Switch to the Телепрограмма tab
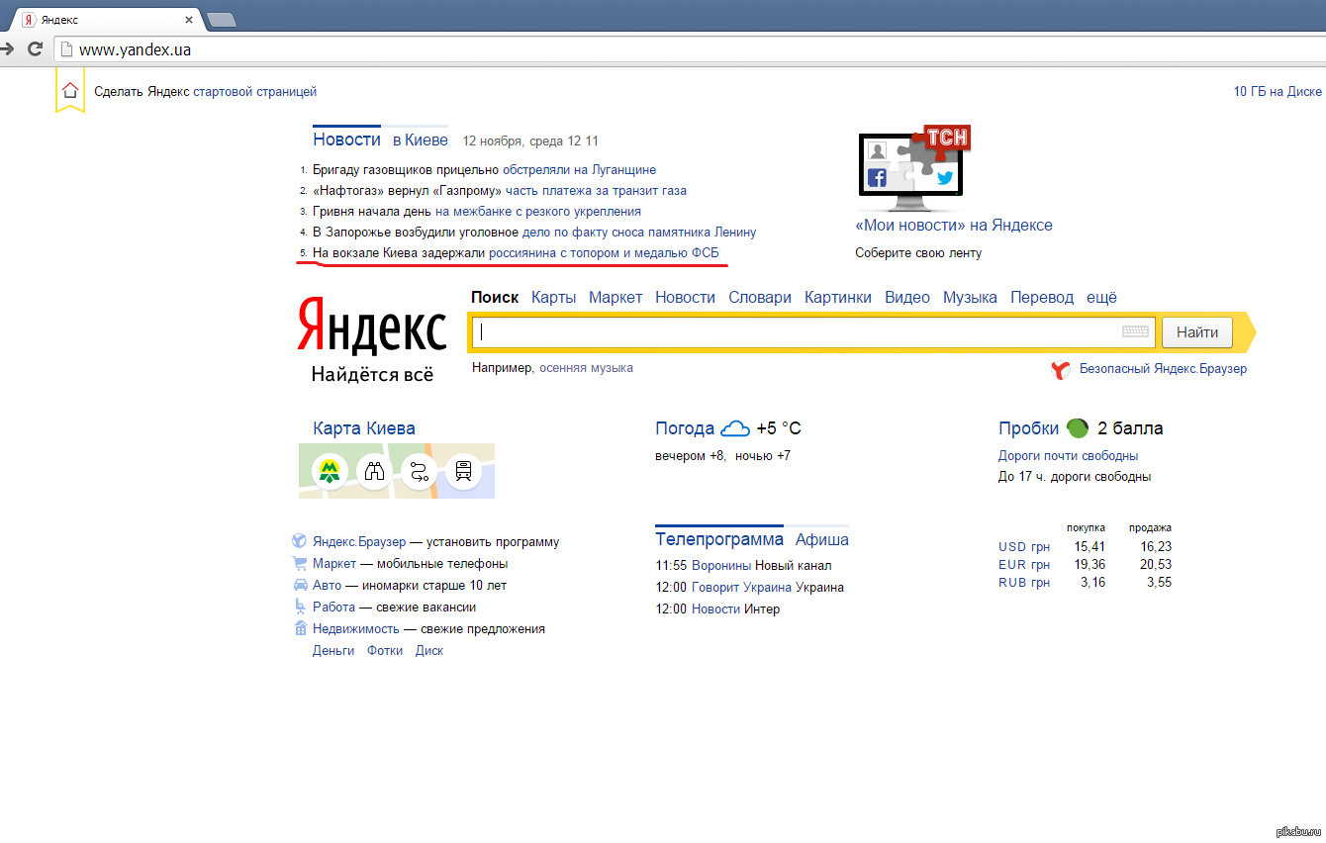The width and height of the screenshot is (1326, 843). 719,539
